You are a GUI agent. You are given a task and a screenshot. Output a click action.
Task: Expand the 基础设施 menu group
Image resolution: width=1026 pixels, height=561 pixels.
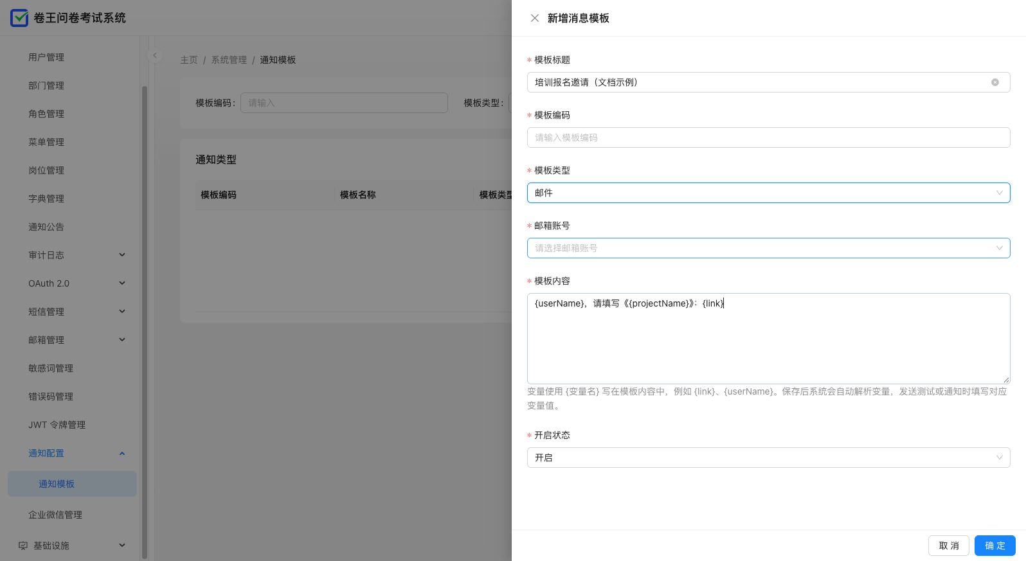(122, 546)
